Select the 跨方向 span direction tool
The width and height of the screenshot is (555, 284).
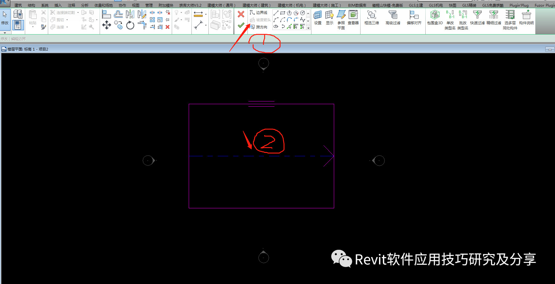pyautogui.click(x=259, y=27)
